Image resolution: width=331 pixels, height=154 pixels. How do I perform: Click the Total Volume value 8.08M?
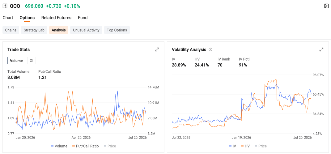tap(14, 77)
